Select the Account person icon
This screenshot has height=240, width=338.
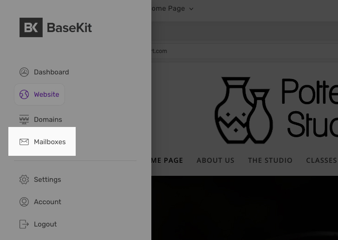pos(24,202)
